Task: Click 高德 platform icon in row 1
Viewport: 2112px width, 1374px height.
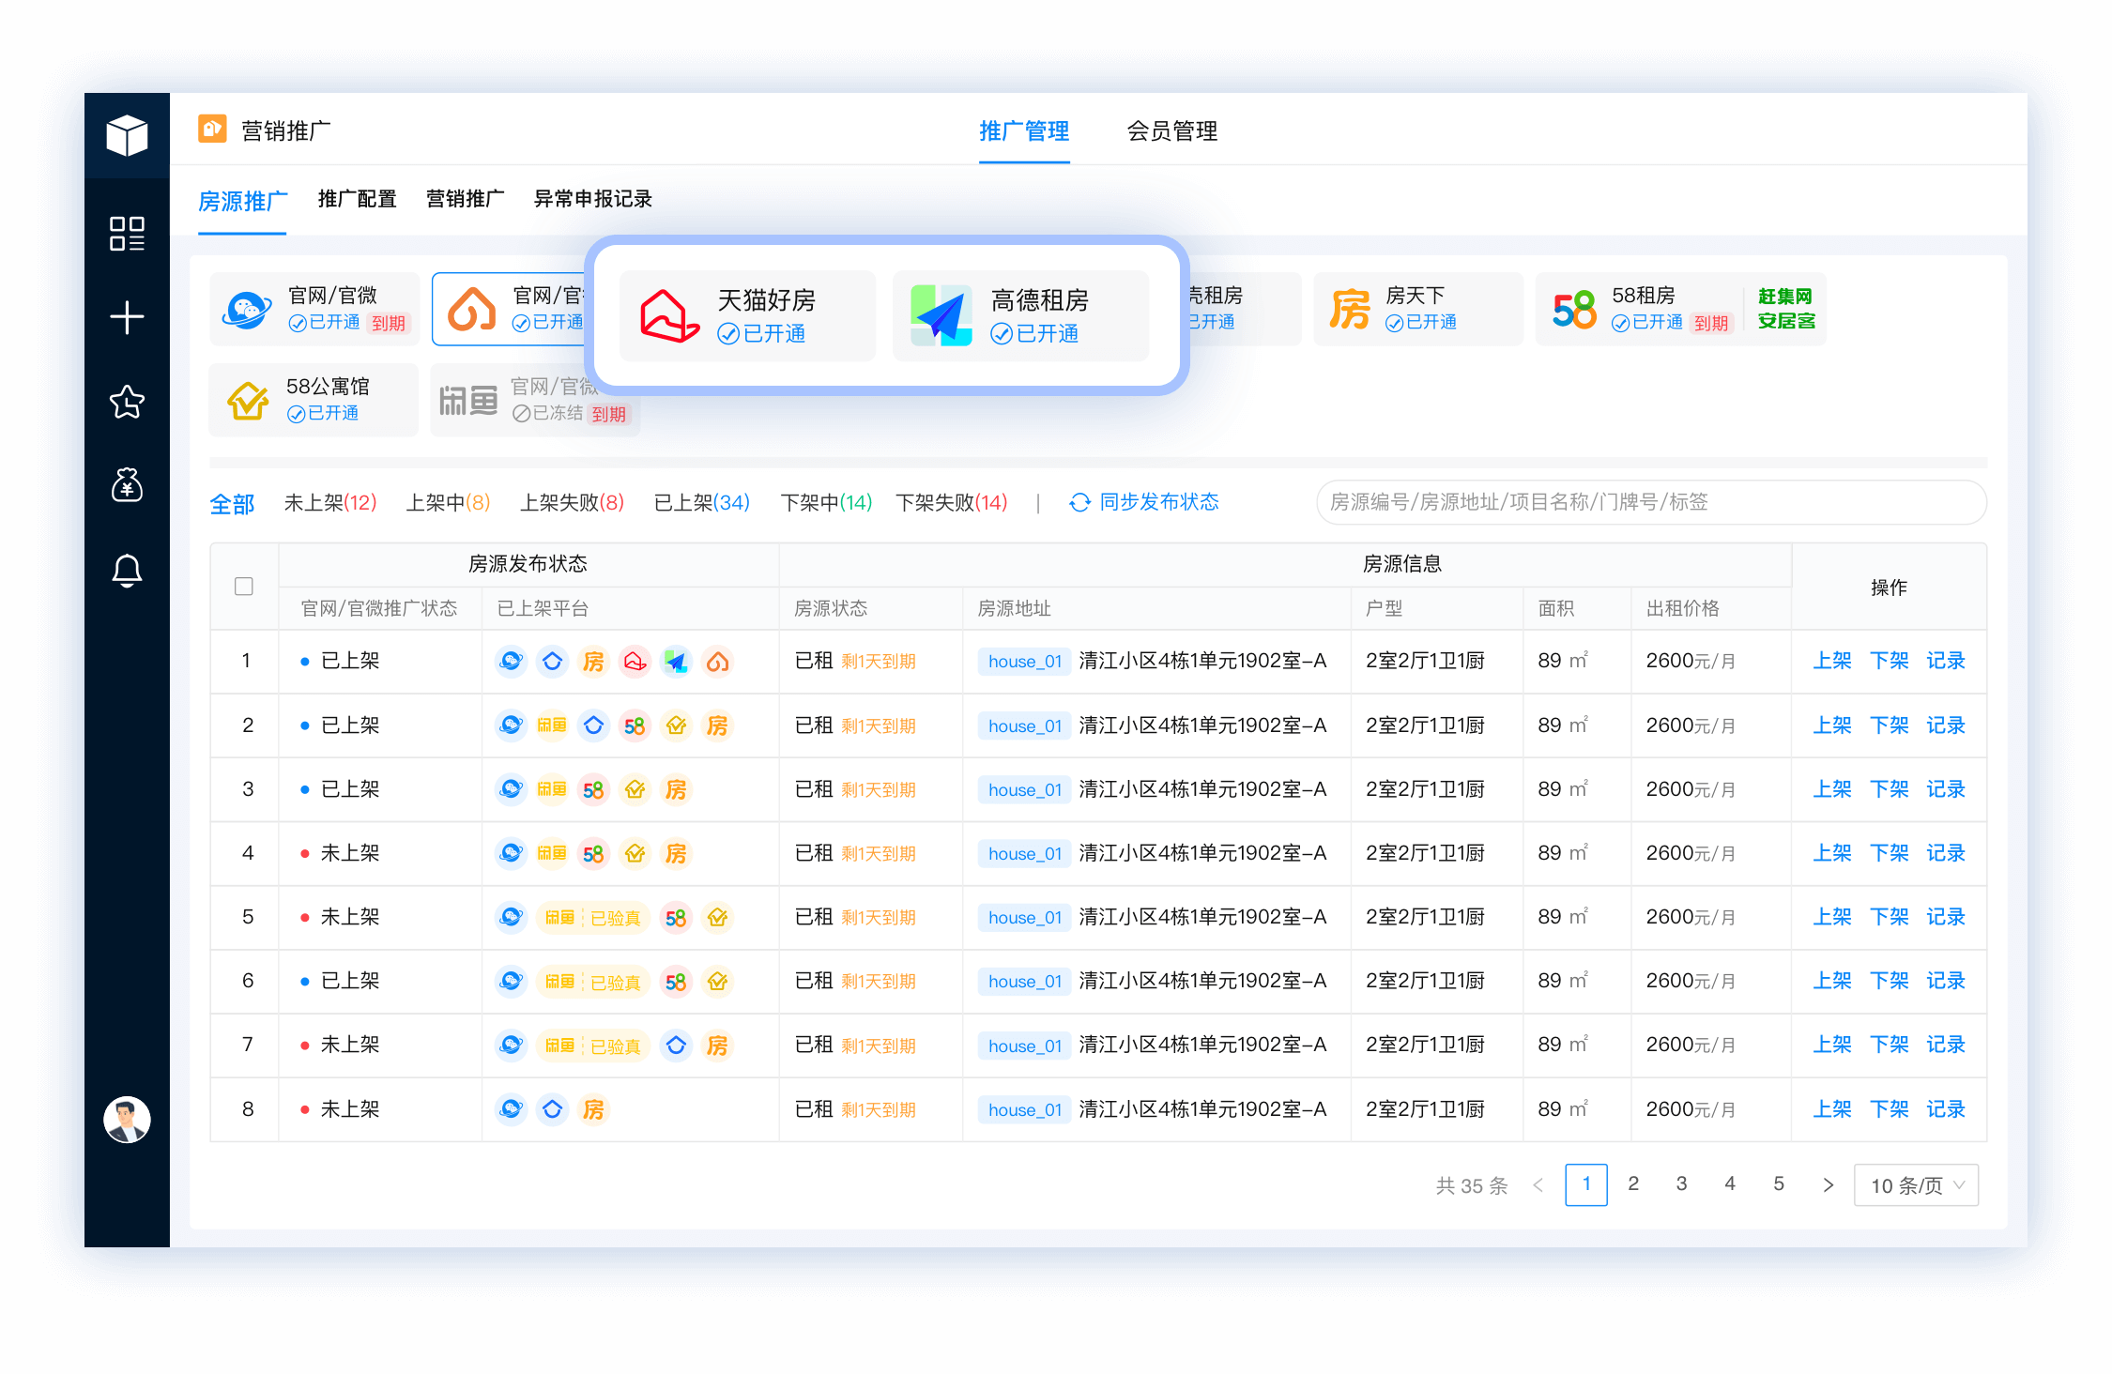Action: (x=677, y=662)
